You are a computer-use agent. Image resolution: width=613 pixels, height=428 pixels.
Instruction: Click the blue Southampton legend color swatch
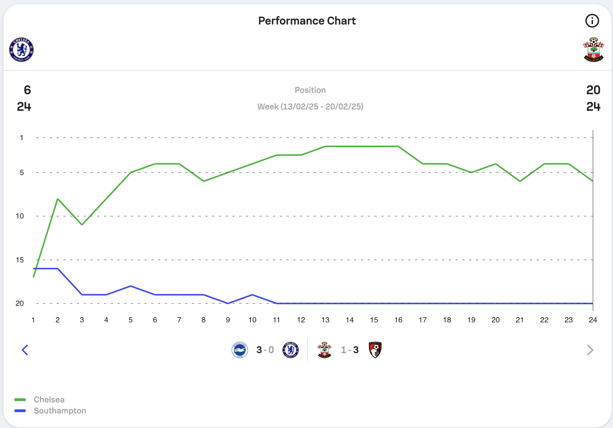pos(20,411)
